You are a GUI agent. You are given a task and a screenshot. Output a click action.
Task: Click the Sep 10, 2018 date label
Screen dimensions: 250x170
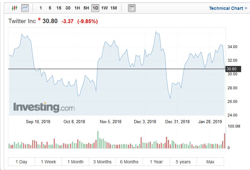[x=38, y=122]
